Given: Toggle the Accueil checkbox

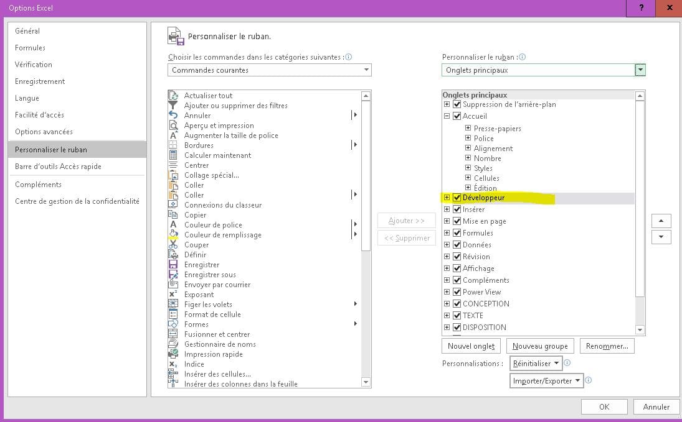Looking at the screenshot, I should (457, 116).
